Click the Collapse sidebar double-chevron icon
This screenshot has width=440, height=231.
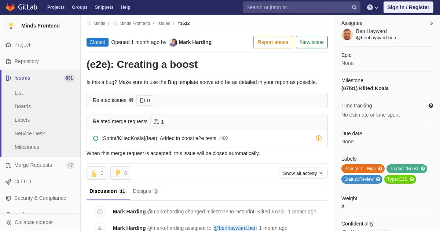click(x=9, y=222)
